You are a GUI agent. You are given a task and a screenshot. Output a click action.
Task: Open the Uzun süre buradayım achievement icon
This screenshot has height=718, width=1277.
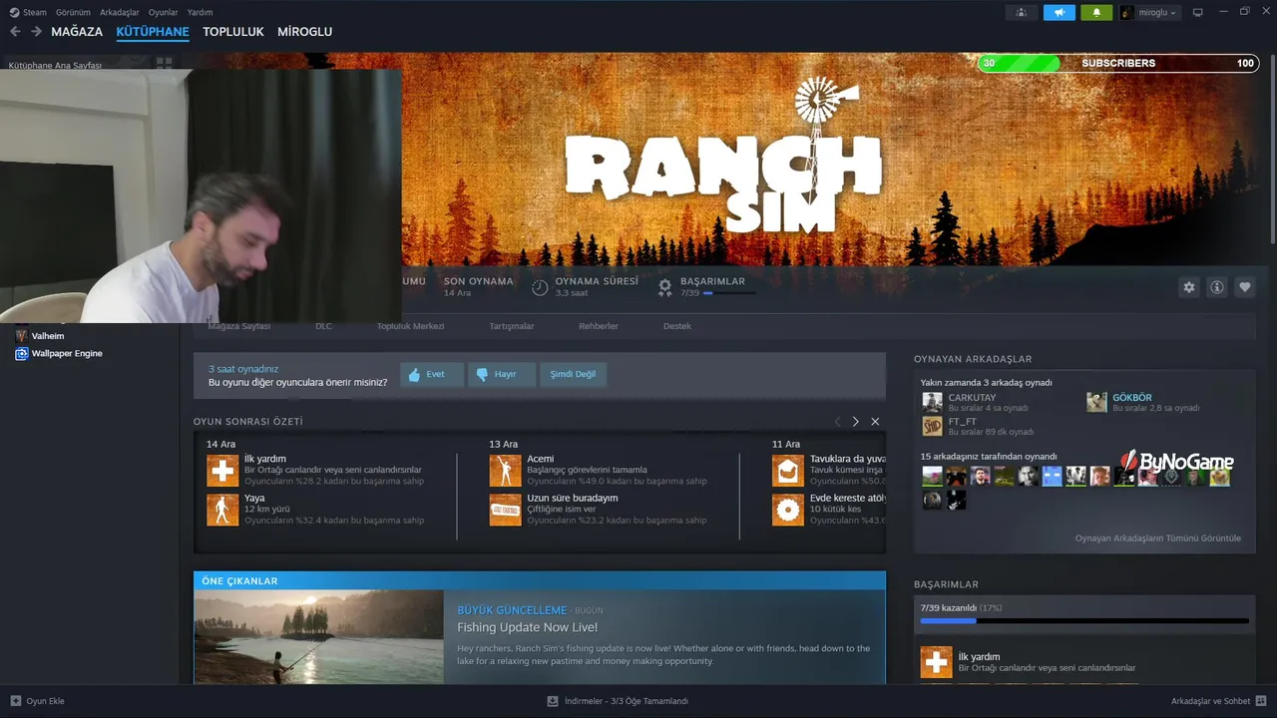505,510
